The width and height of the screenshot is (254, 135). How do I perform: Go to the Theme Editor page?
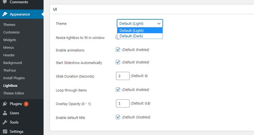tap(14, 93)
